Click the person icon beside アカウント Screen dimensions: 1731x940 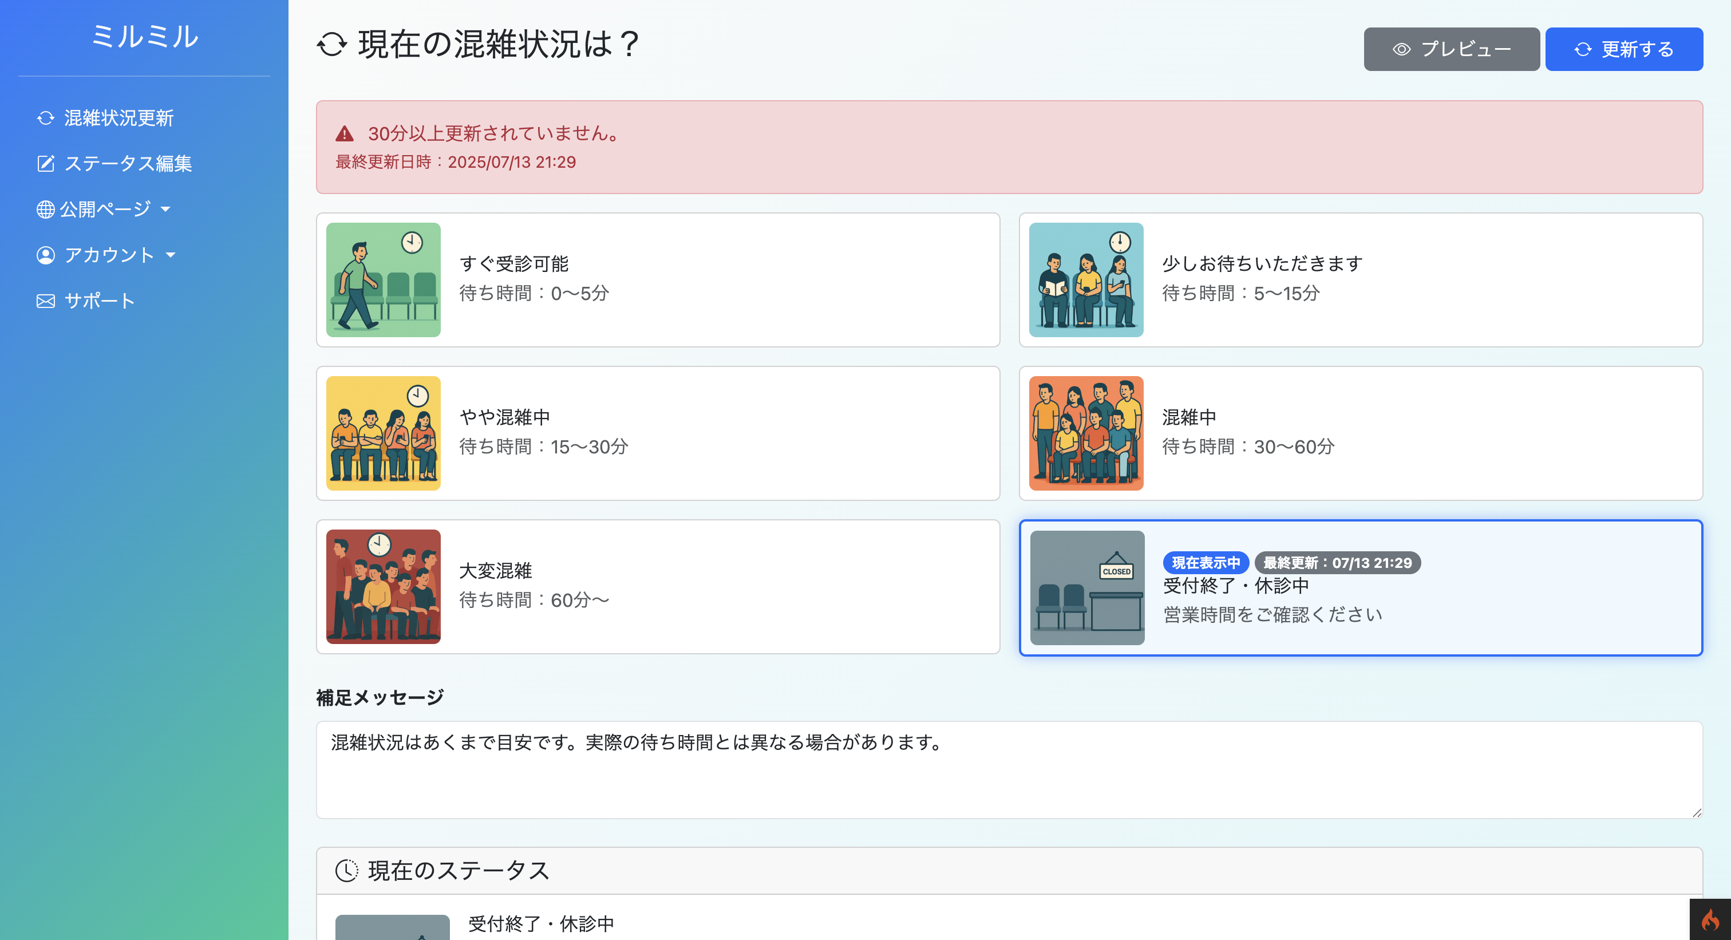pyautogui.click(x=46, y=255)
